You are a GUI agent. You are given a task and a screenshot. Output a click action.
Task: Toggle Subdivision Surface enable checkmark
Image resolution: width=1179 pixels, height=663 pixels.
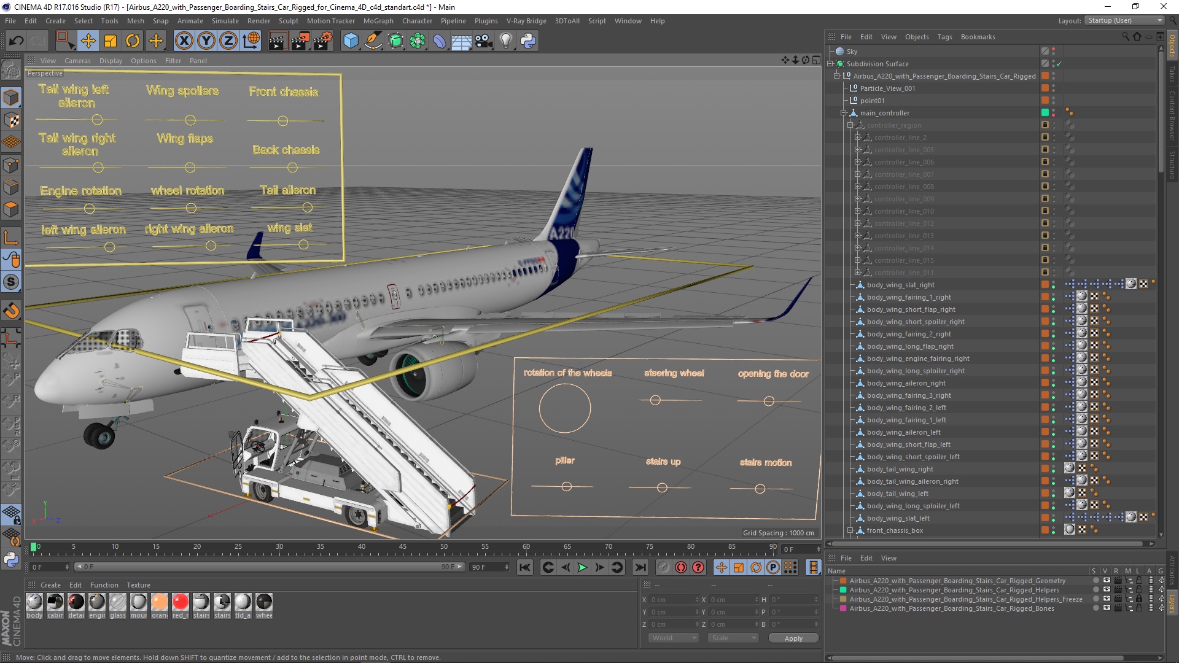click(x=1059, y=64)
